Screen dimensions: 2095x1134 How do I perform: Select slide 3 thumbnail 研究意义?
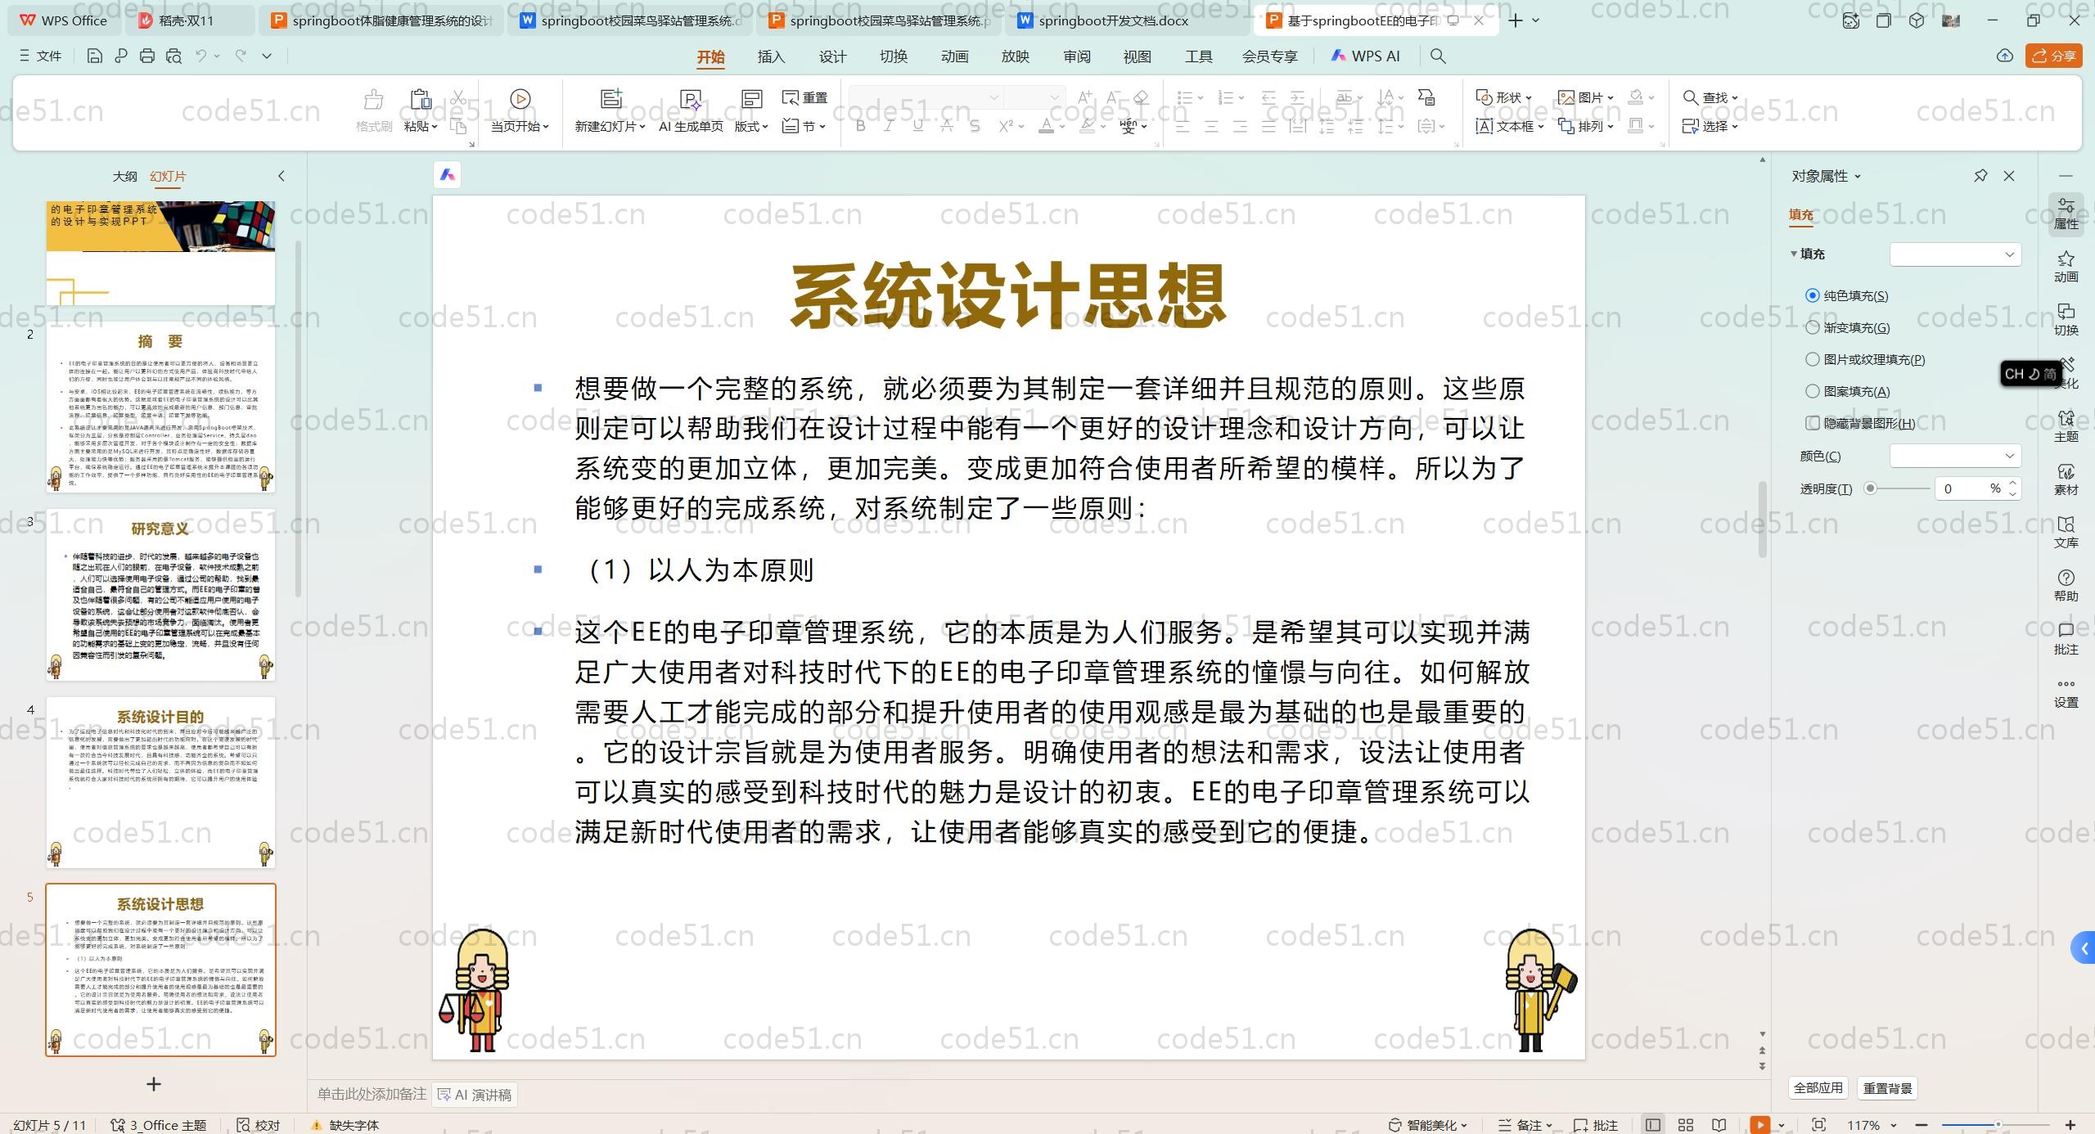point(160,595)
